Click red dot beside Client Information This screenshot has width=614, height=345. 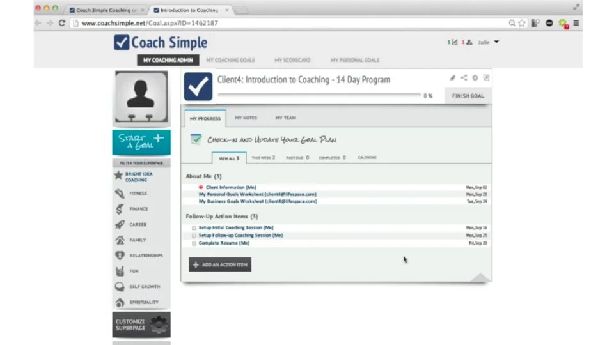coord(201,187)
